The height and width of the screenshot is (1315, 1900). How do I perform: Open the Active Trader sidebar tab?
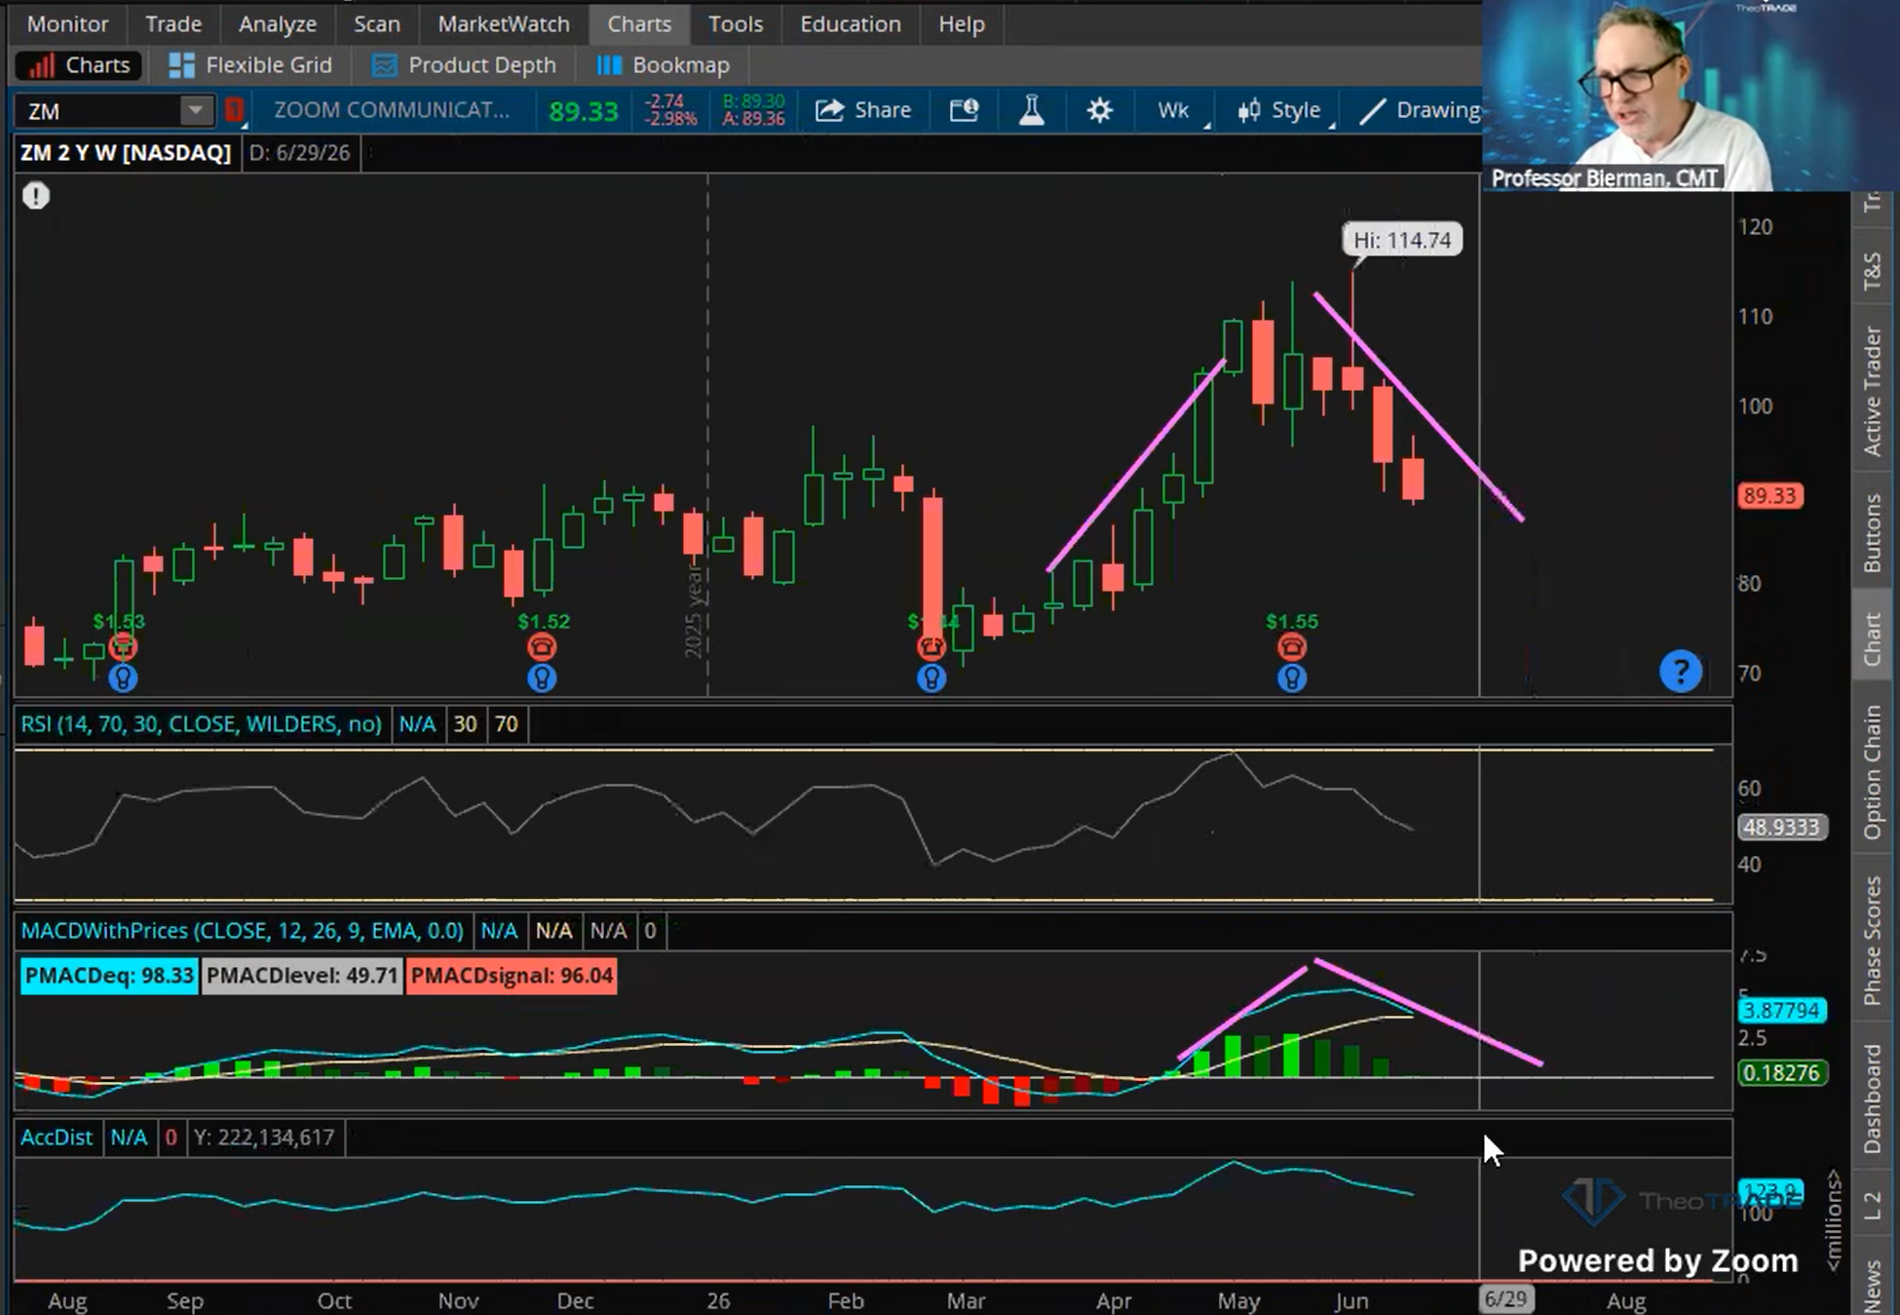(1873, 391)
